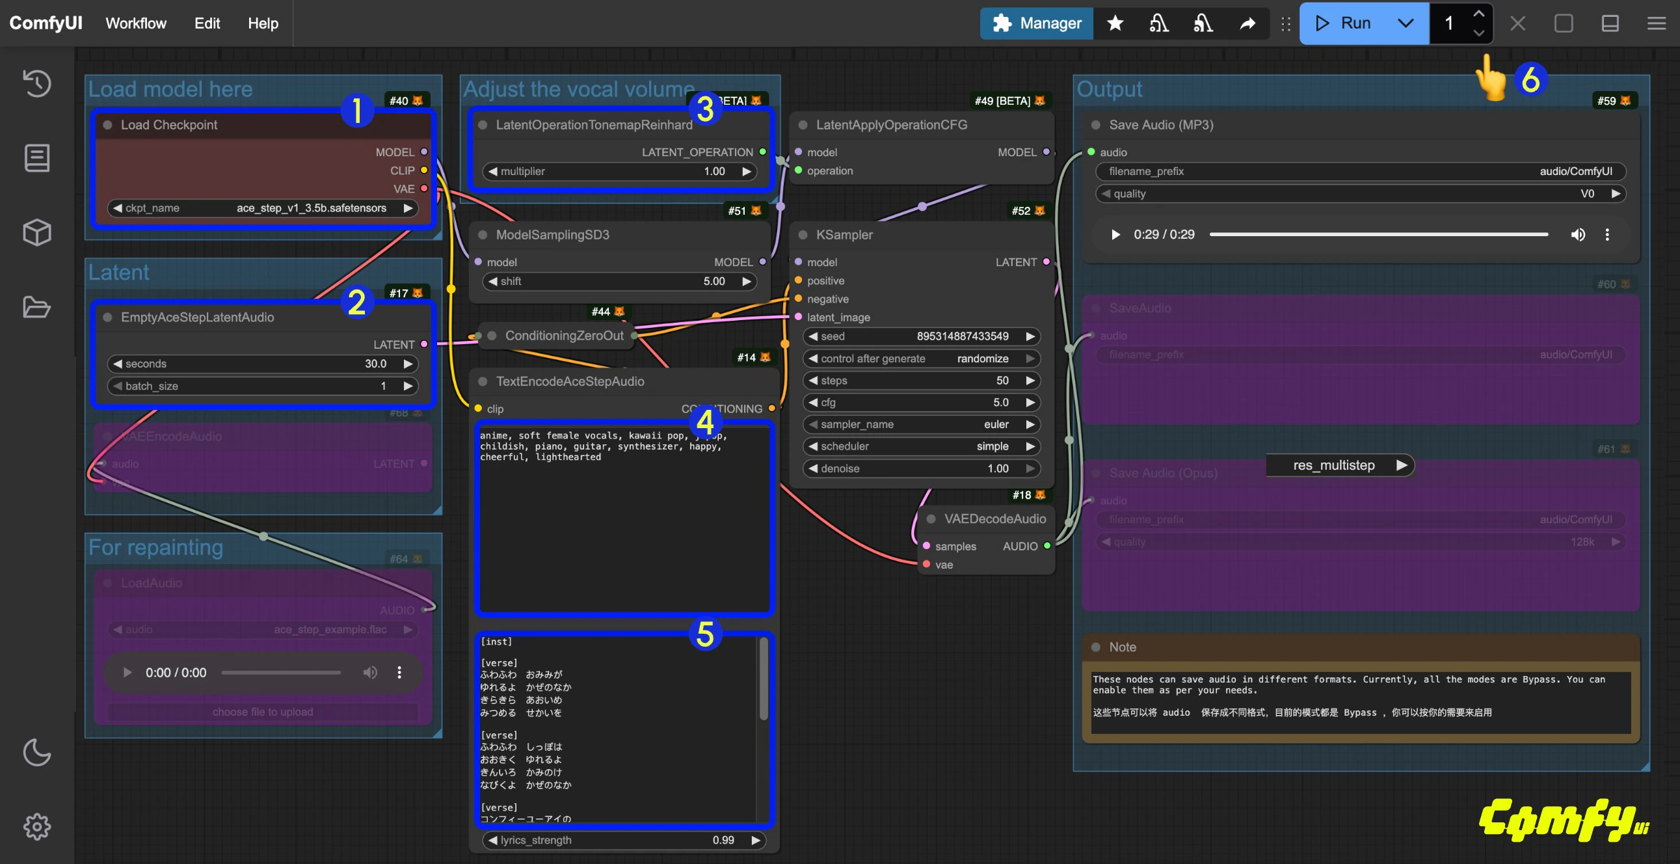Toggle collapse dot on Load Checkpoint node
The height and width of the screenshot is (864, 1680).
[x=107, y=125]
